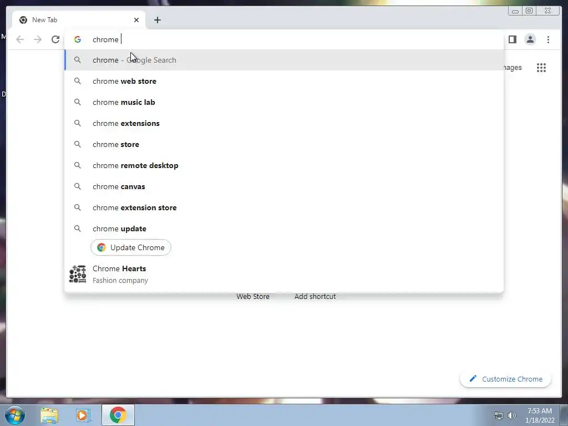The image size is (568, 426).
Task: Click the search icon beside chrome canvas
Action: coord(78,186)
